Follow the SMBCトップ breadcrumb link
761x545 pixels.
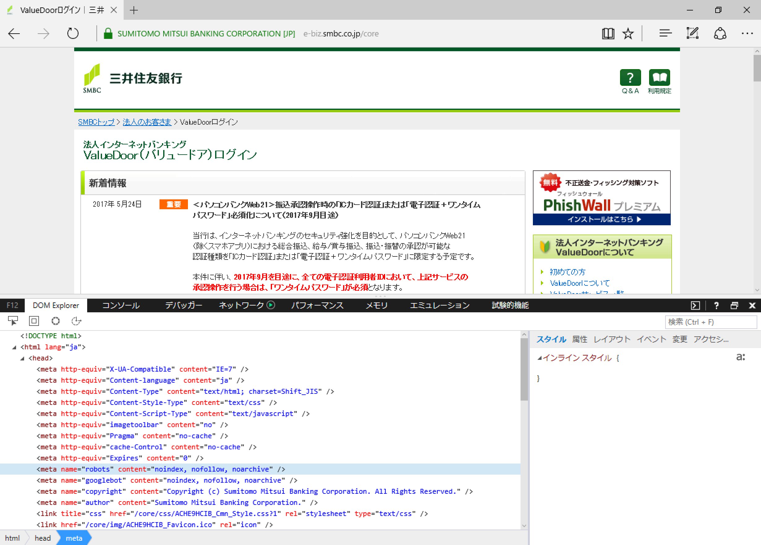tap(96, 122)
